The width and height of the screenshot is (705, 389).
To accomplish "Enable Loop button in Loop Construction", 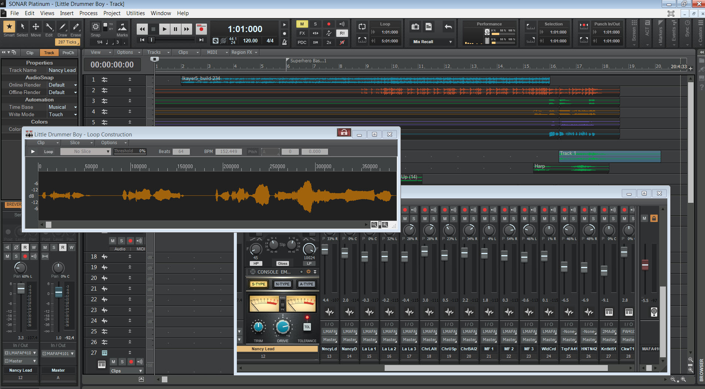I will click(48, 152).
